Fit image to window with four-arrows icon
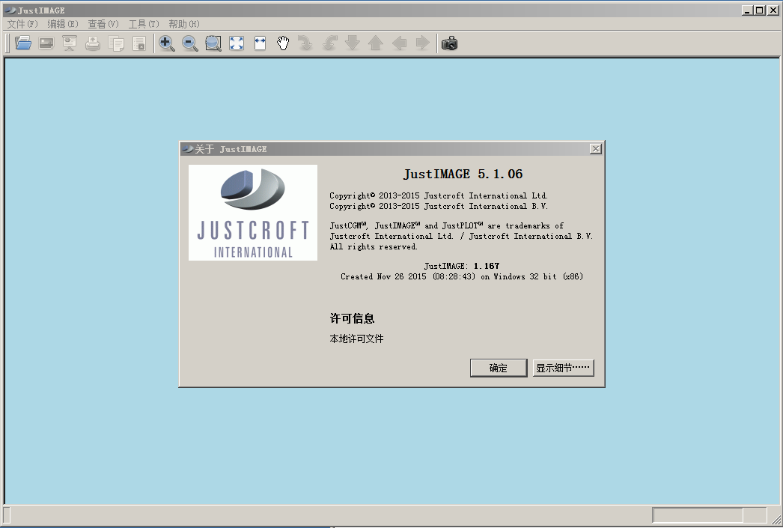The height and width of the screenshot is (528, 783). pos(237,43)
